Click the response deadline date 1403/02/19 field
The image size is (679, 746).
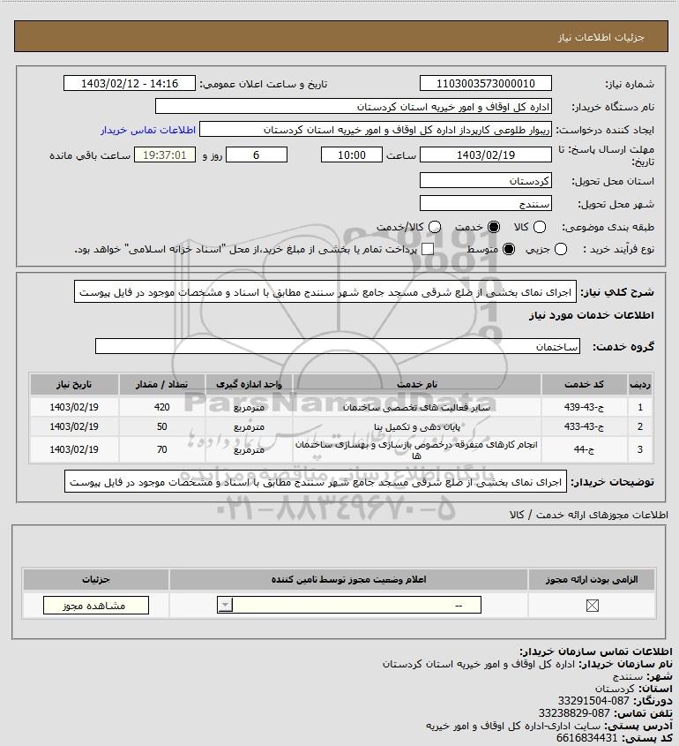(486, 154)
